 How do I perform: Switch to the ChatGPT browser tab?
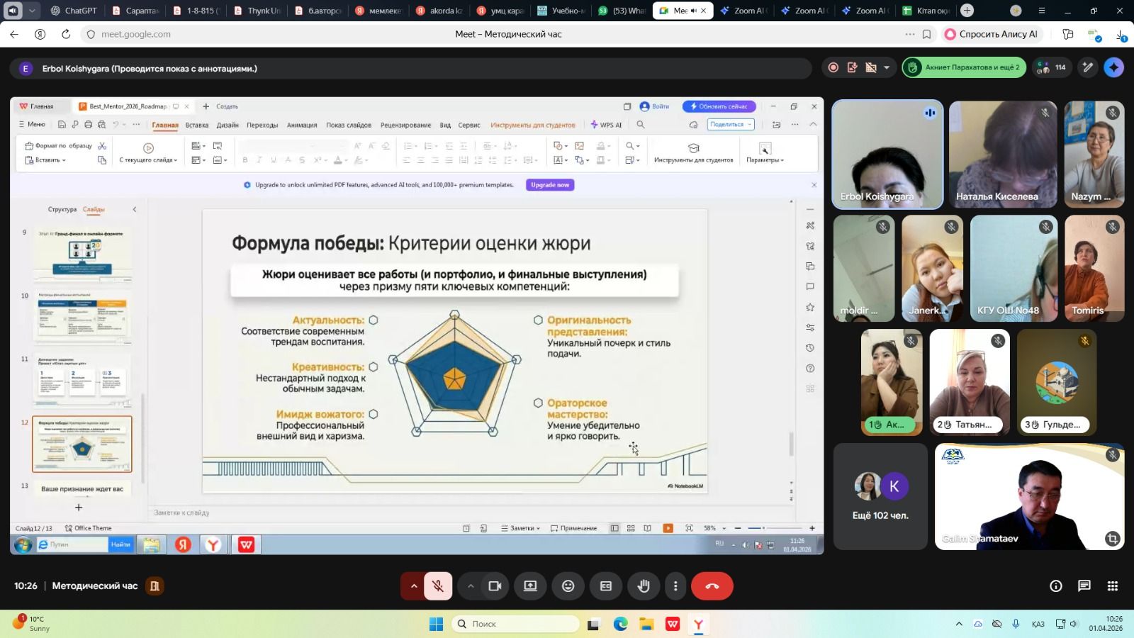coord(74,11)
